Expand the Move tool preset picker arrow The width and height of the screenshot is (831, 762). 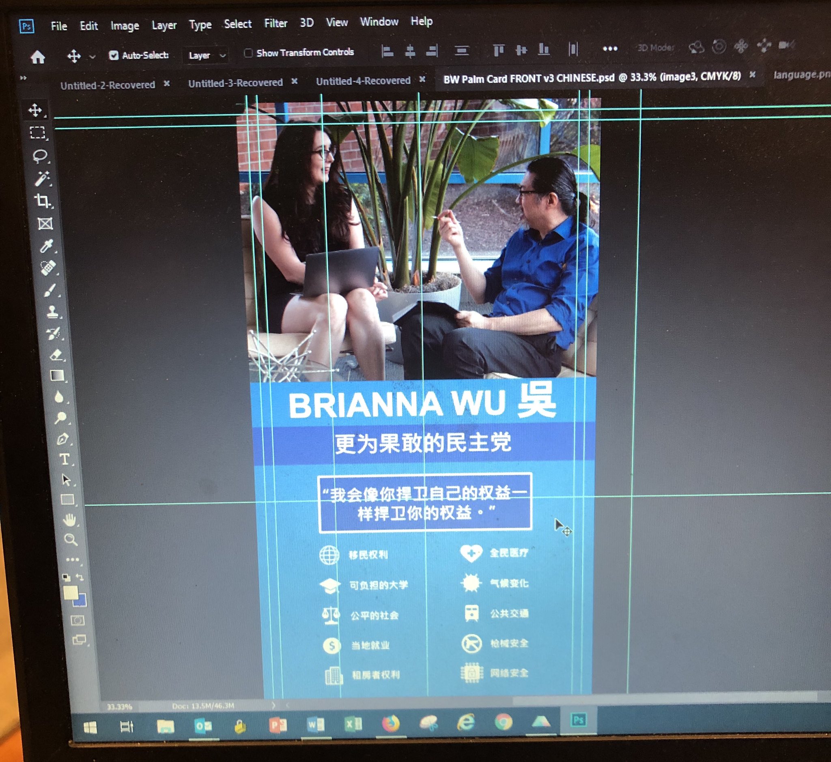93,57
